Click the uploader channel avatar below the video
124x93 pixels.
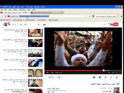(117, 90)
